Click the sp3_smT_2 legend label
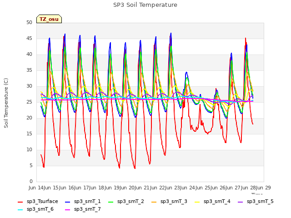Image resolution: width=291 pixels, height=218 pixels. (130, 201)
